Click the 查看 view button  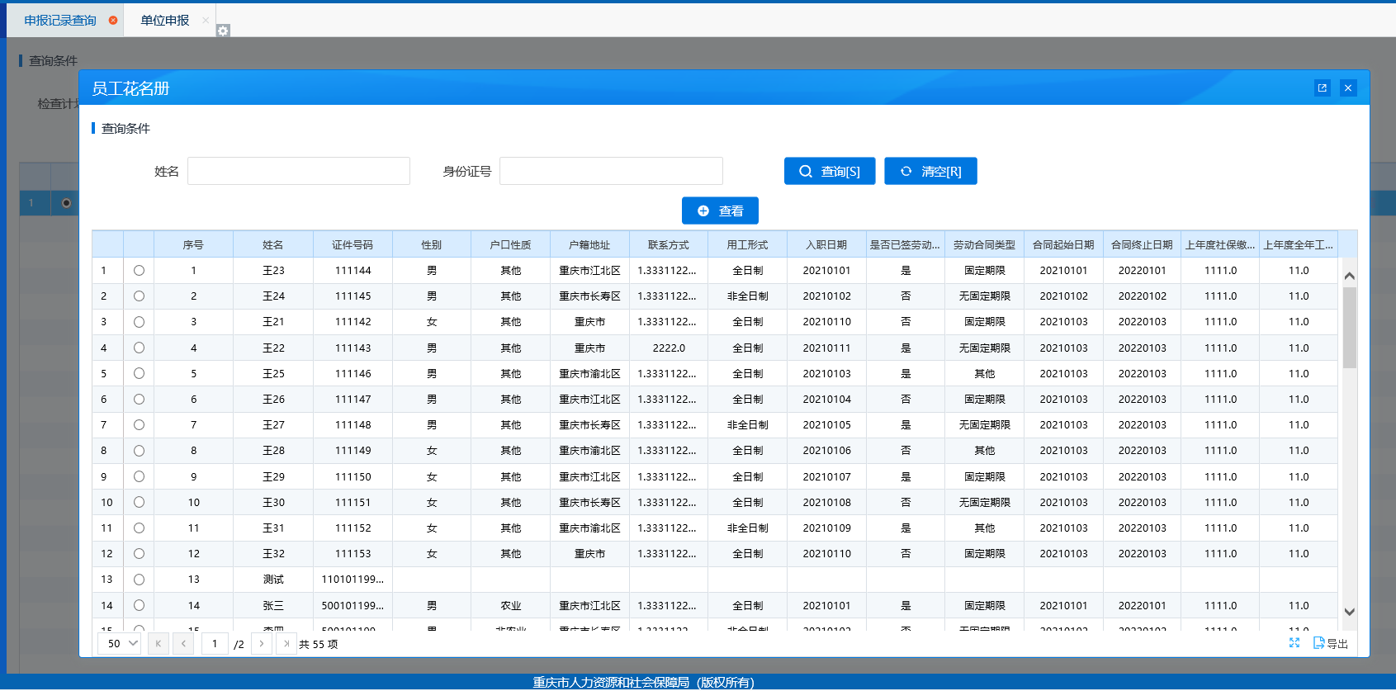tap(720, 211)
